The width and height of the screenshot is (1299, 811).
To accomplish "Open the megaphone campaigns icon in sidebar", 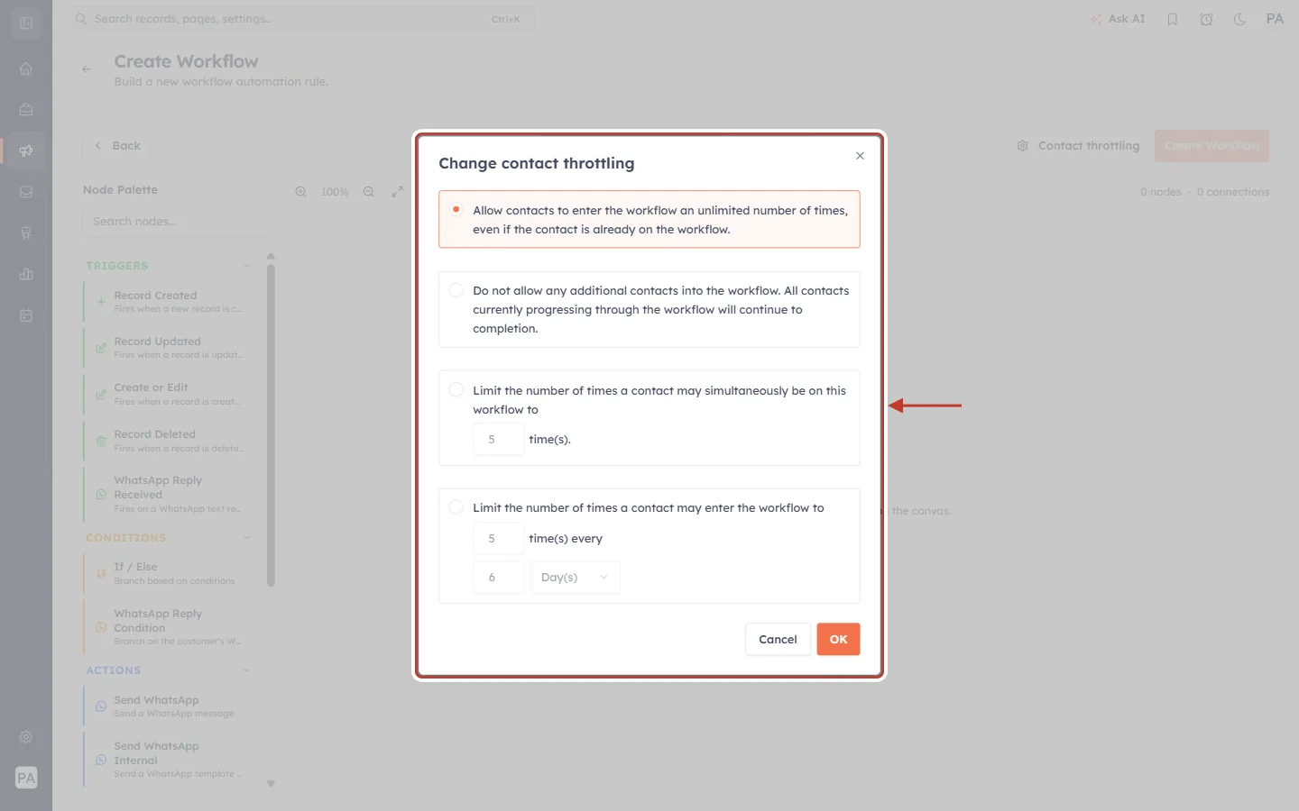I will click(26, 150).
